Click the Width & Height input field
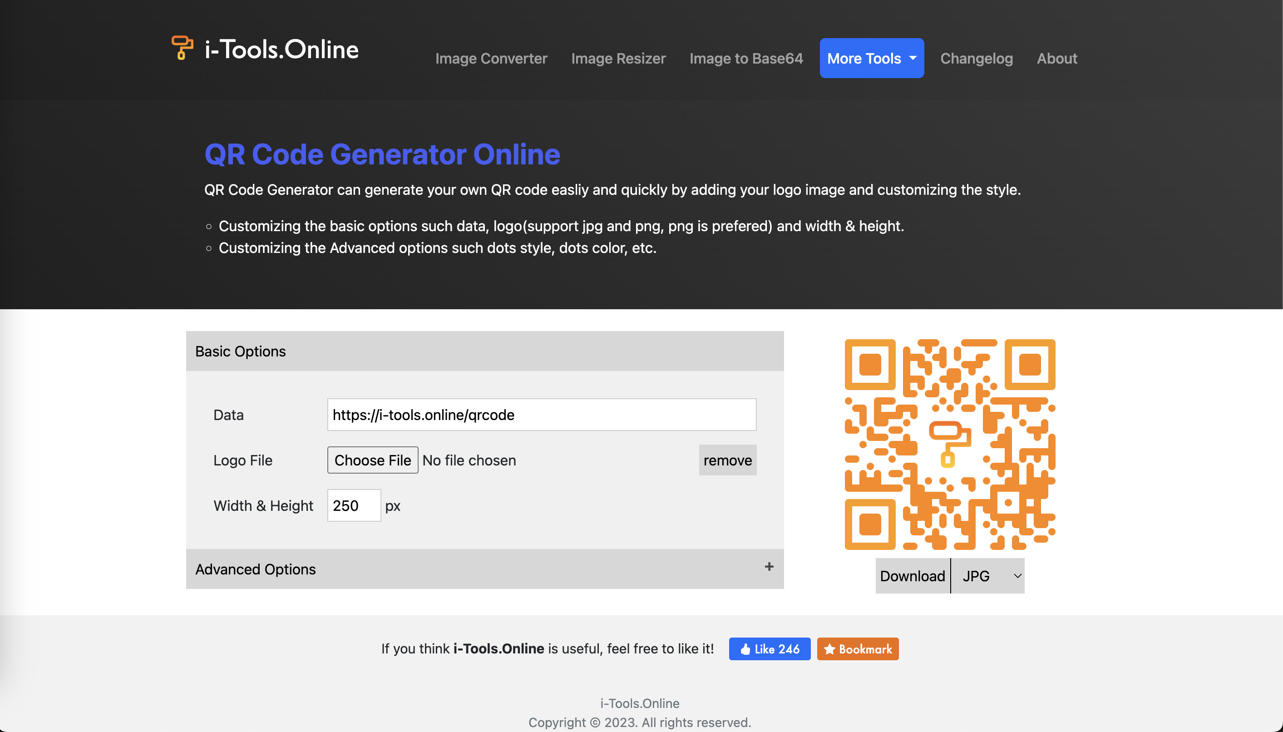The image size is (1283, 732). [354, 505]
